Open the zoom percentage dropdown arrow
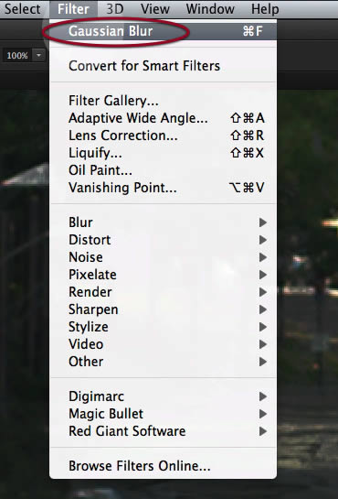This screenshot has width=338, height=499. [x=38, y=55]
